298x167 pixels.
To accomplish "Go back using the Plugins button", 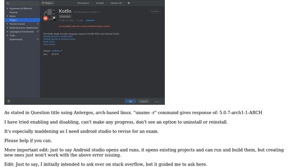I will (x=47, y=3).
